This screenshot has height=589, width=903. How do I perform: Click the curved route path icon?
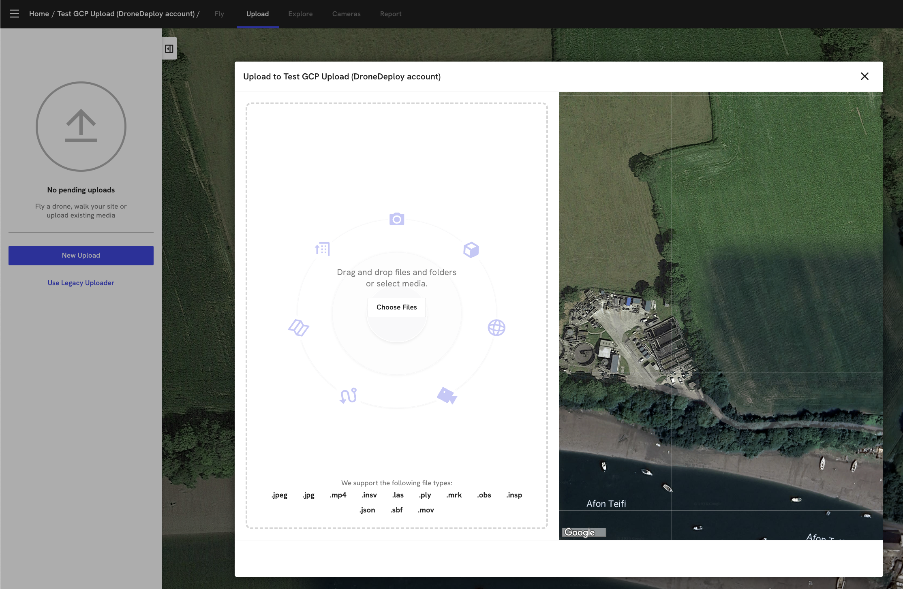(x=348, y=396)
